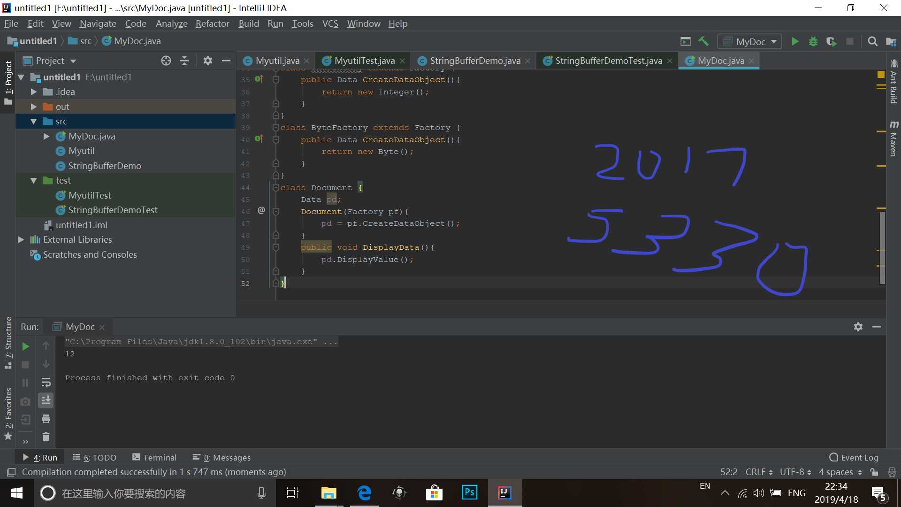
Task: Click the Project panel locate target icon
Action: click(166, 61)
